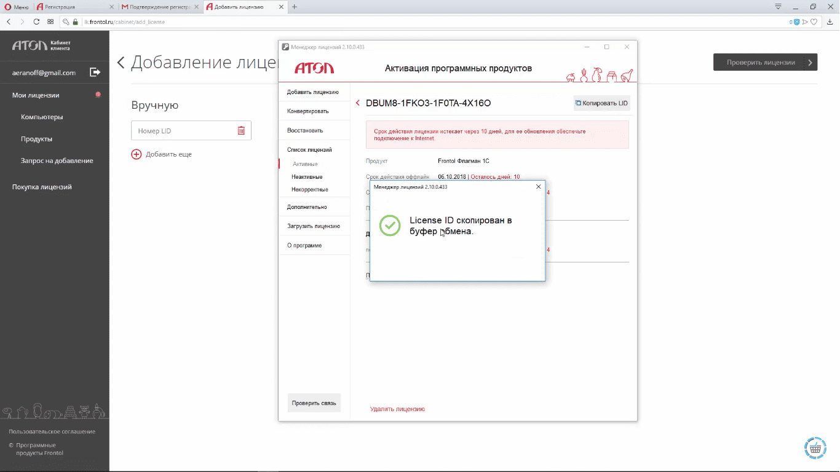Reload the page in the browser
Image resolution: width=840 pixels, height=472 pixels.
36,22
